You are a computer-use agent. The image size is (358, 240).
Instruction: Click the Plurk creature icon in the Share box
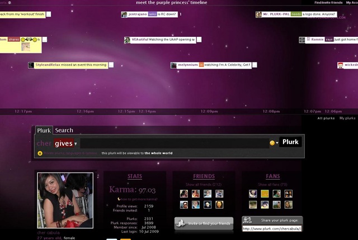pos(247,220)
